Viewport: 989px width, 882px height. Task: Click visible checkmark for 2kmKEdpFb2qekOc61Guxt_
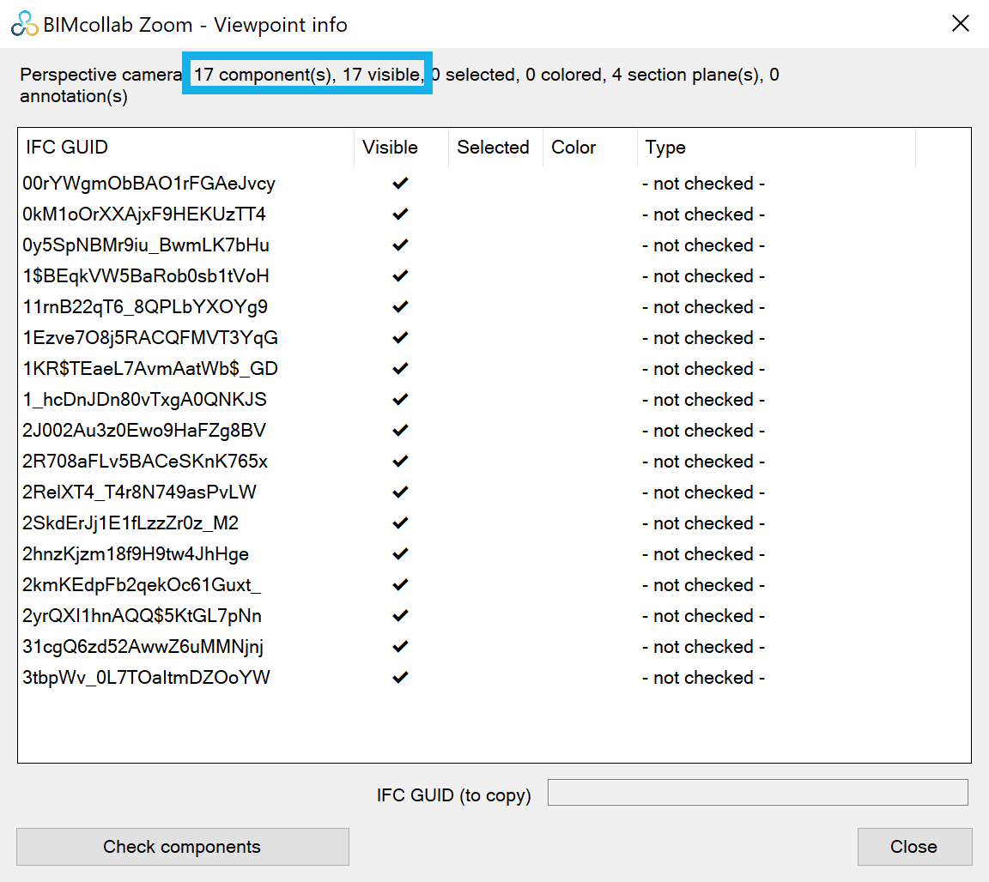click(x=401, y=585)
